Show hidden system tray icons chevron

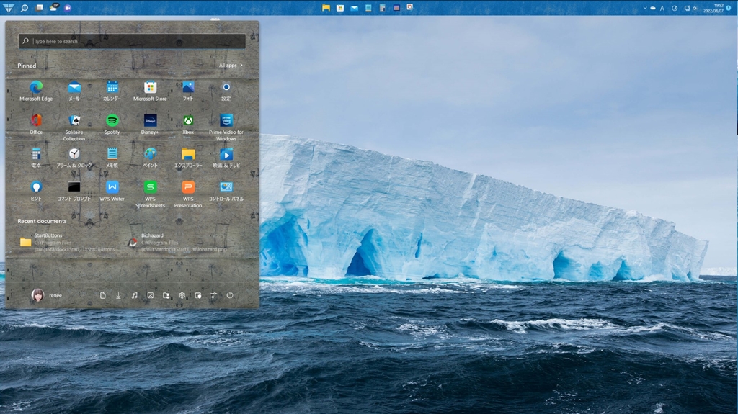point(644,8)
